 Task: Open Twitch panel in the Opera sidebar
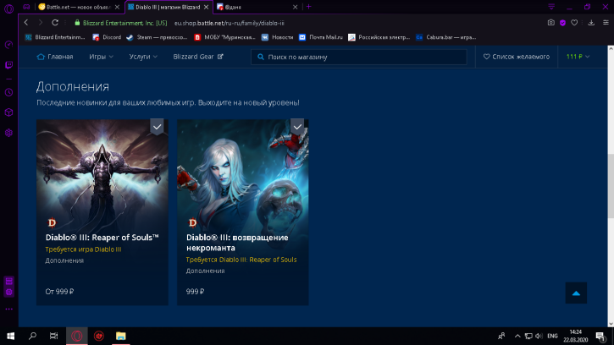click(x=8, y=64)
